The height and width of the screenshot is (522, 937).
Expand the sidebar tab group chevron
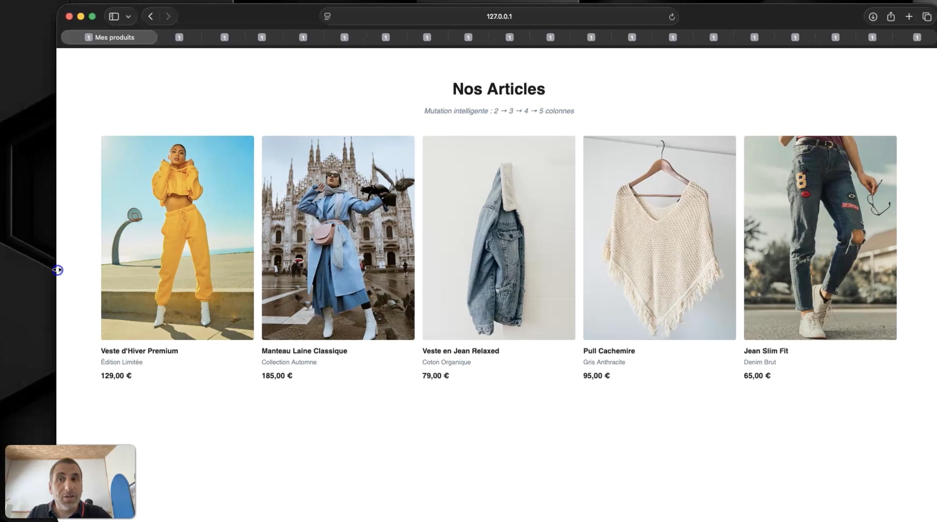[128, 17]
